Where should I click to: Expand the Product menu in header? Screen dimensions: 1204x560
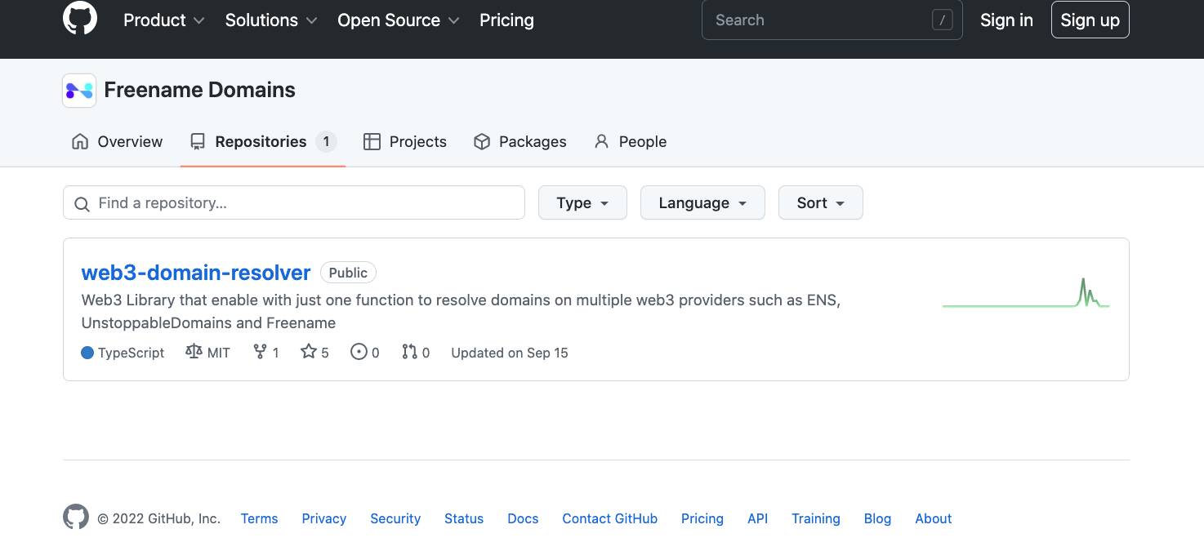tap(163, 20)
